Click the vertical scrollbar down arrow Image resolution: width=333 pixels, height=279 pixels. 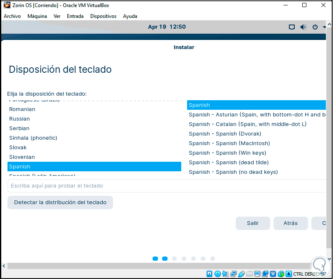329,259
